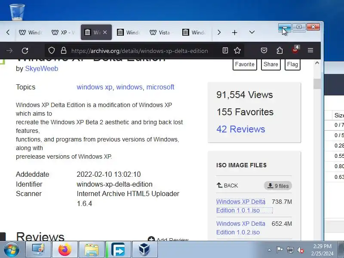Open Windows Explorer from taskbar

coord(91,249)
